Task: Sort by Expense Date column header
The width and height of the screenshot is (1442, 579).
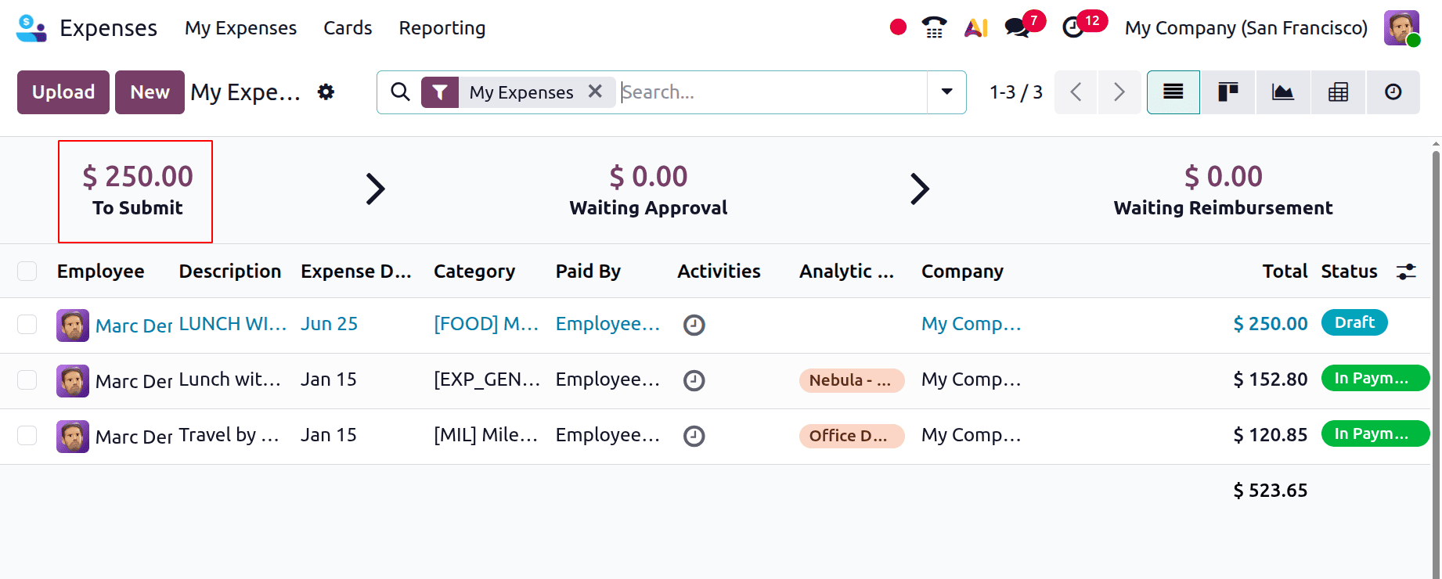Action: 356,272
